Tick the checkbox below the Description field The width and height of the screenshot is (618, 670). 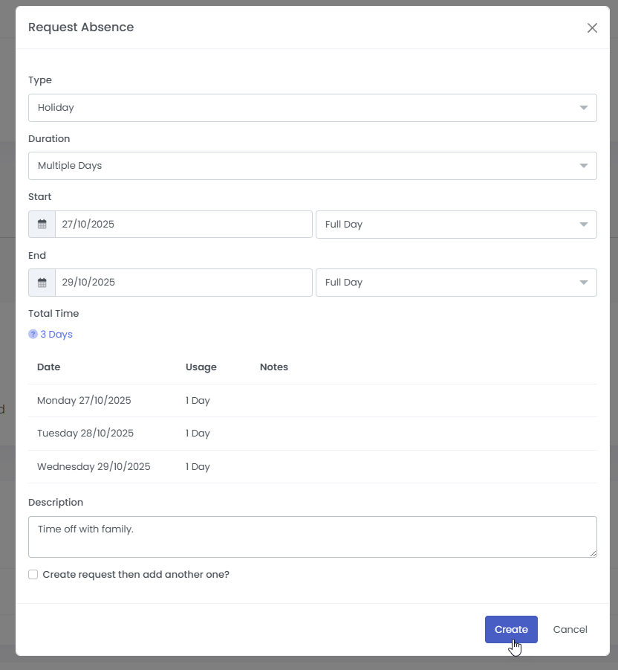(33, 574)
